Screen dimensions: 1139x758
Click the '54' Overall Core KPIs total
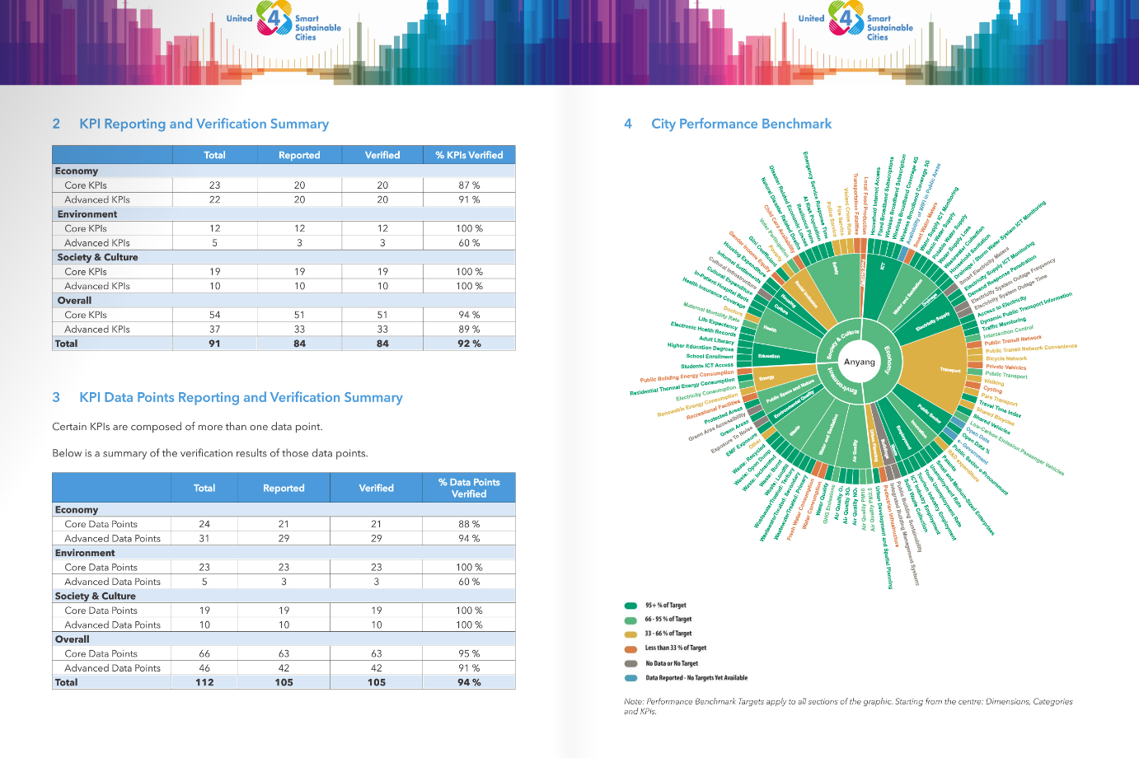click(x=214, y=315)
